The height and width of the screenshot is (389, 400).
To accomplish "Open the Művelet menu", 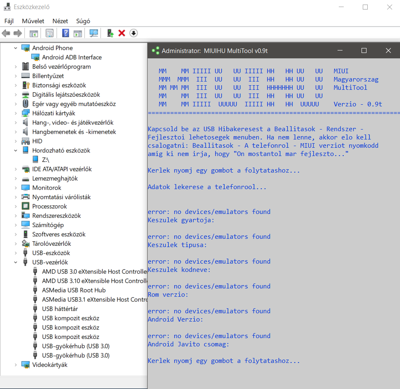I will click(33, 21).
